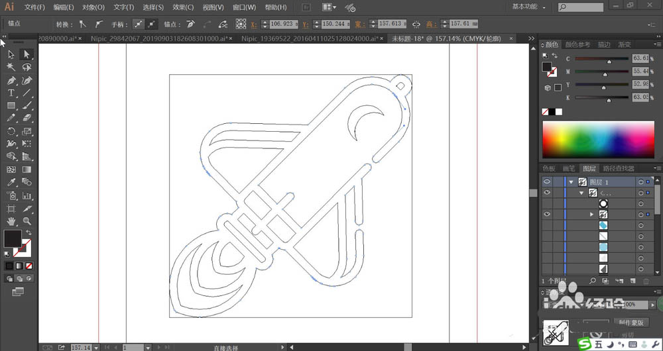Select the Artboard tool
Screen dimensions: 663x351
click(x=11, y=209)
